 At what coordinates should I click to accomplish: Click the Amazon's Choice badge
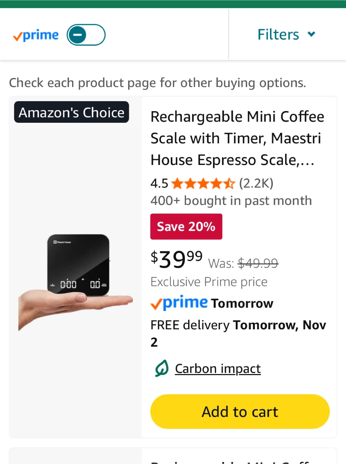[x=72, y=112]
